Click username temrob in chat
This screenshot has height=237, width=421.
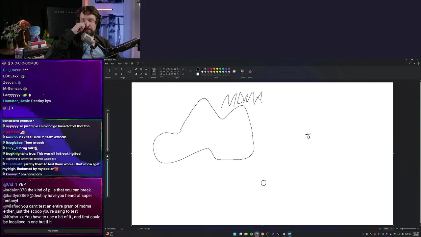(12, 137)
